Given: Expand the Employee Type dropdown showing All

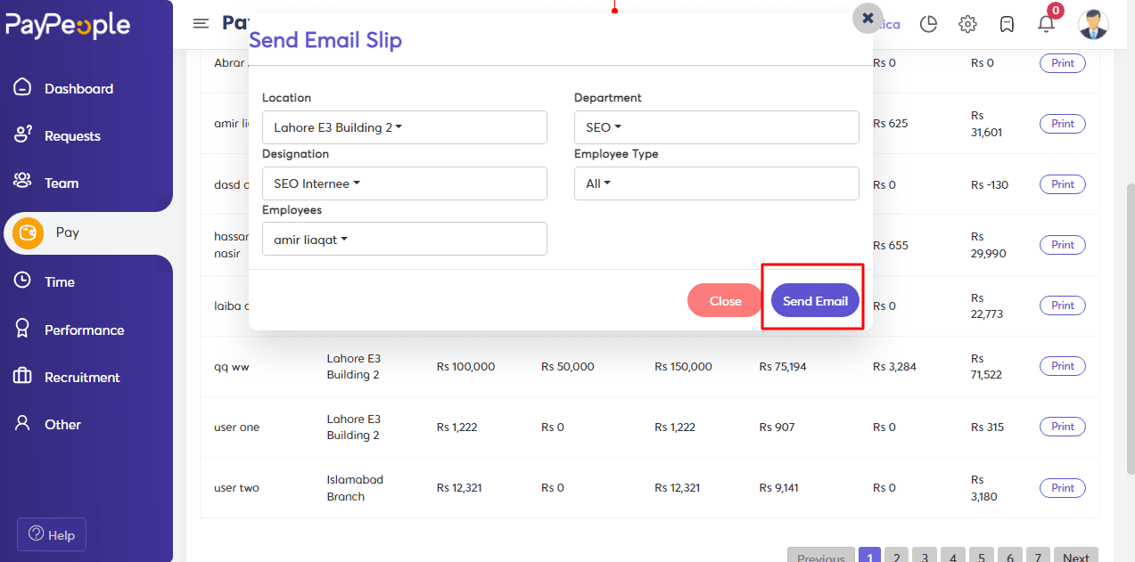Looking at the screenshot, I should [x=716, y=183].
